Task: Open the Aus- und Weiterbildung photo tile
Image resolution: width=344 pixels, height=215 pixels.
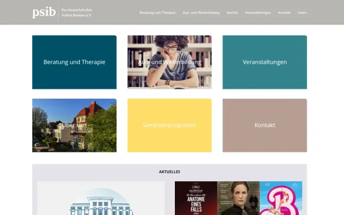Action: point(170,62)
